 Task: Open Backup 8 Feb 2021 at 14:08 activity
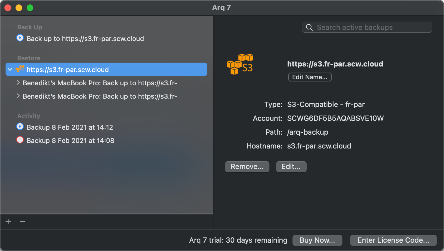(70, 141)
